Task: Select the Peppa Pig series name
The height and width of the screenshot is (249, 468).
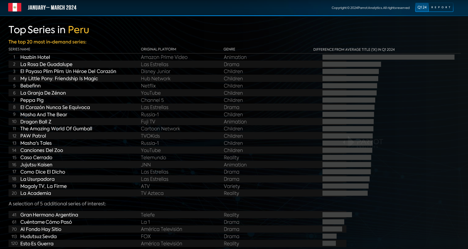Action: point(32,100)
